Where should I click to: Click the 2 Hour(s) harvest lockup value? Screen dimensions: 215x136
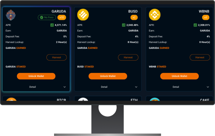pos(61,42)
